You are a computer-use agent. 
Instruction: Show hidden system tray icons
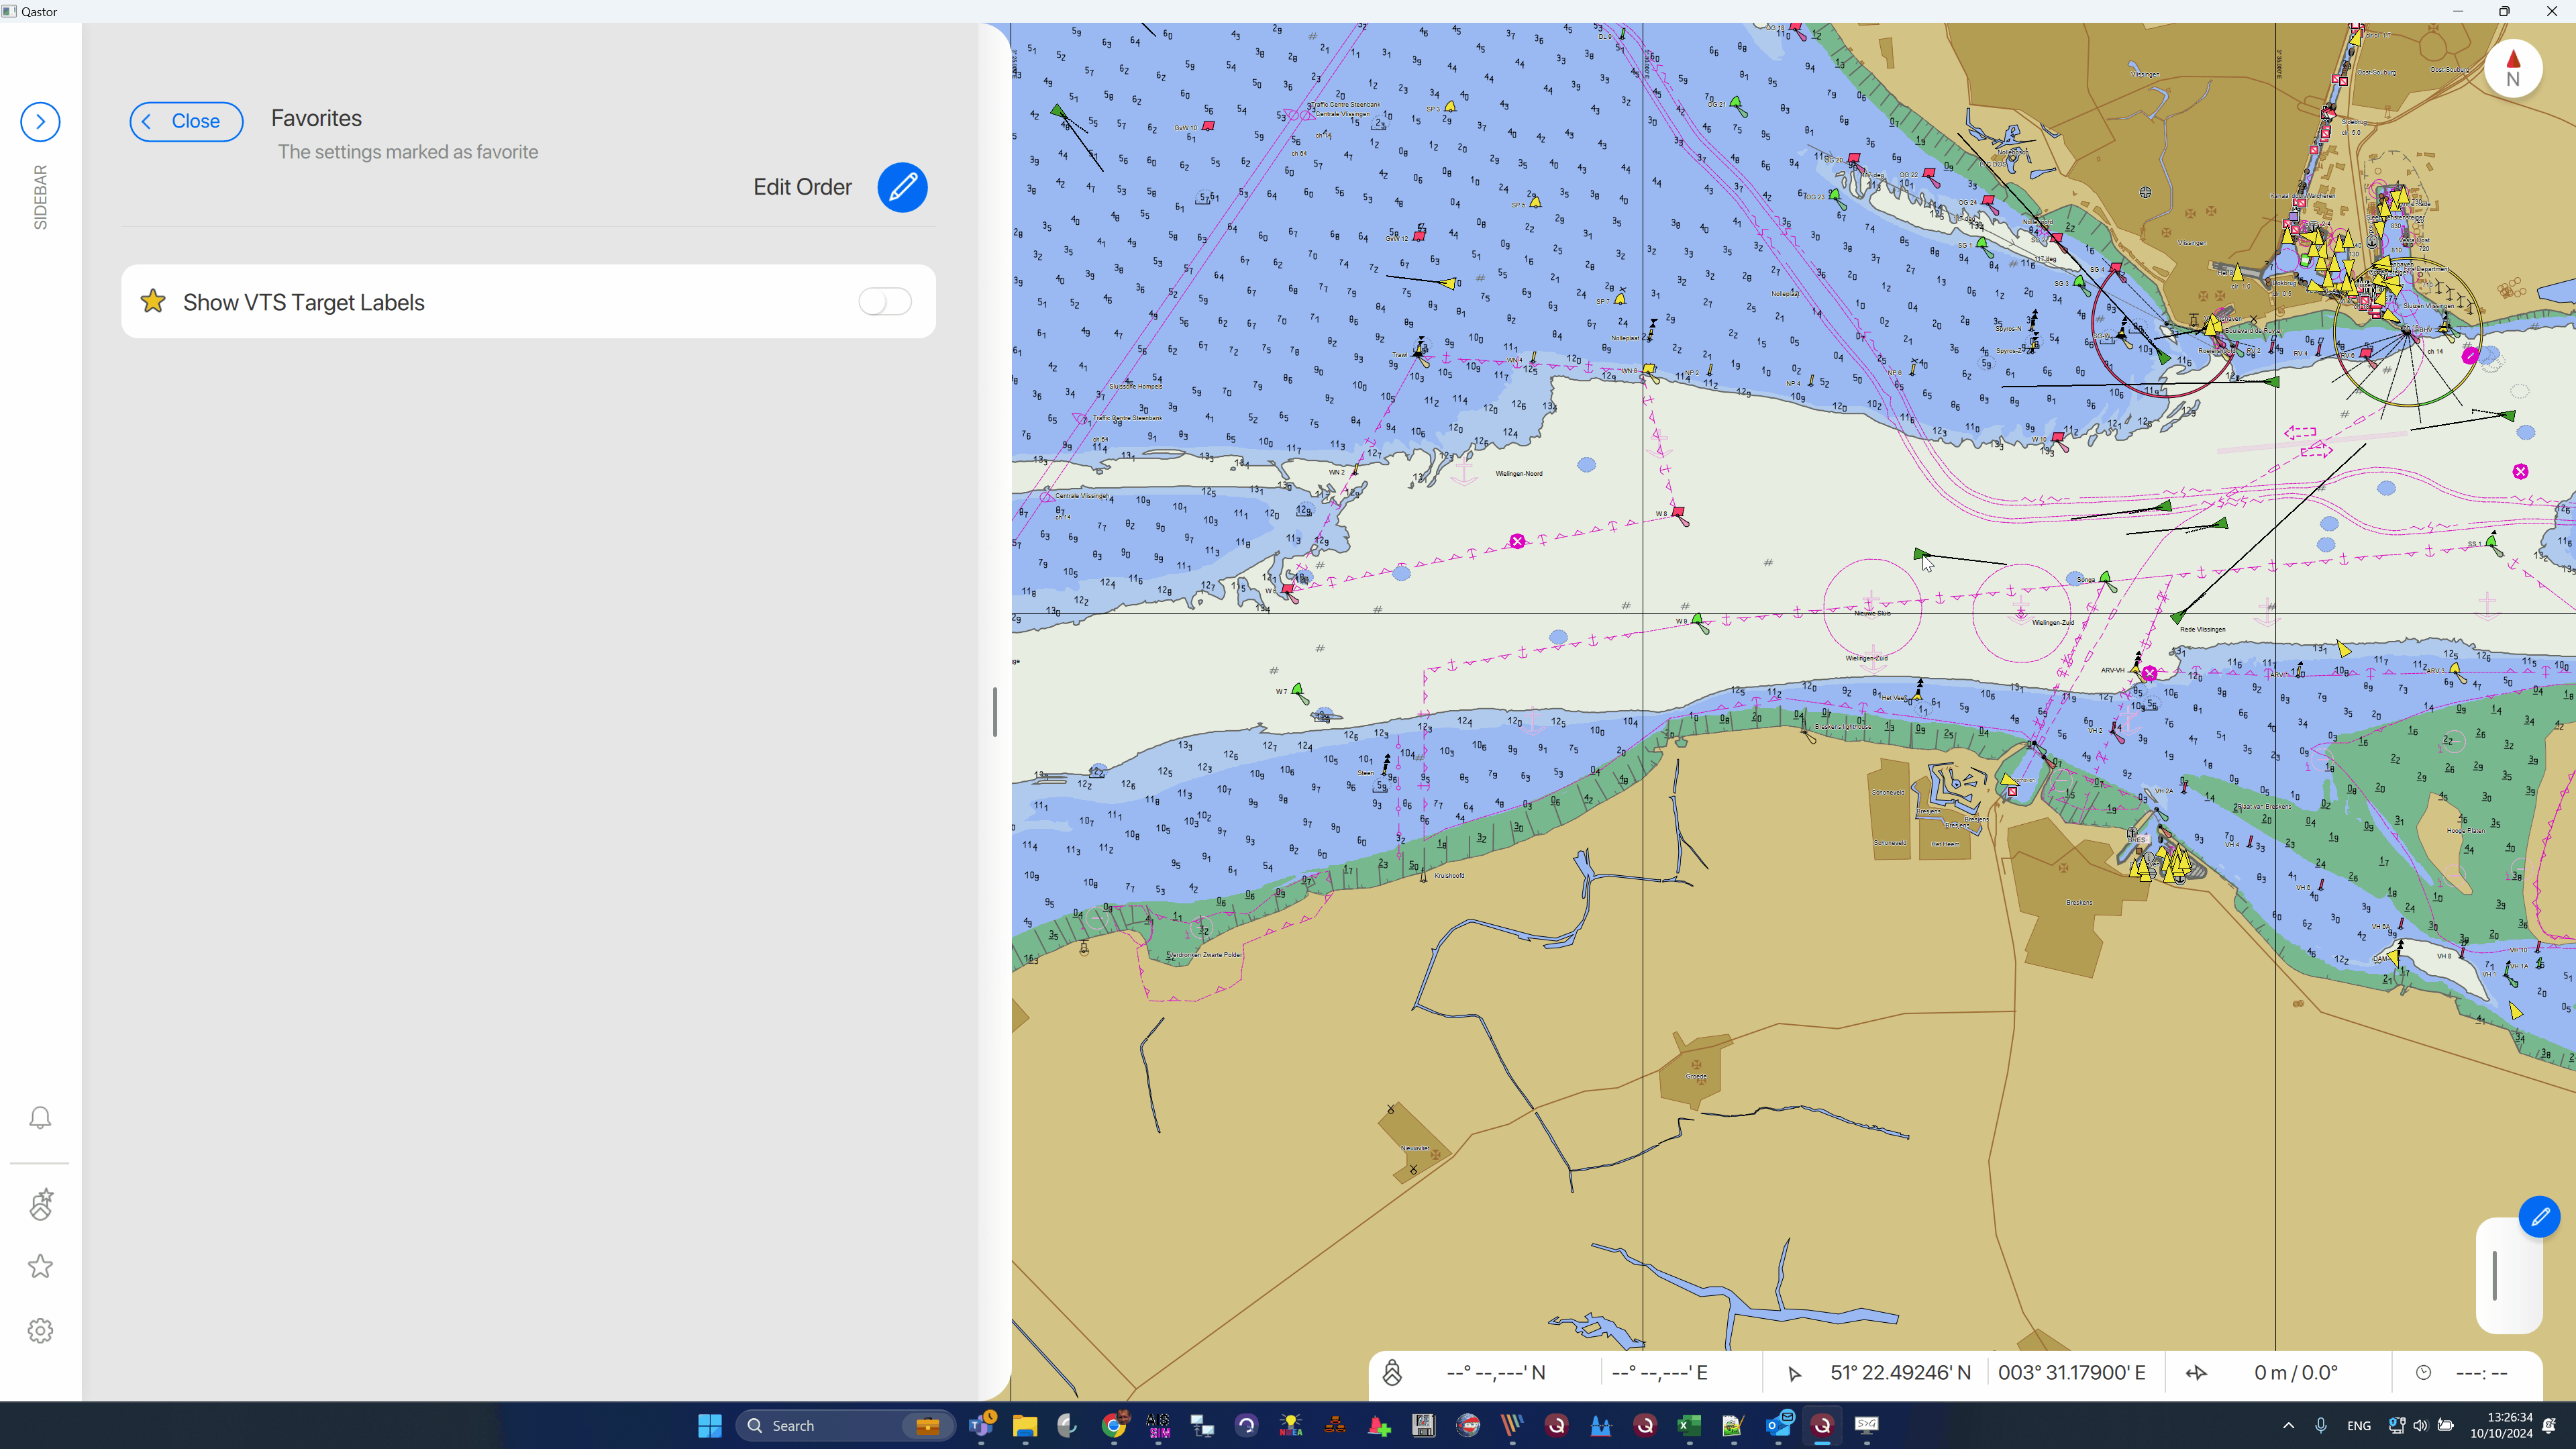click(2288, 1426)
